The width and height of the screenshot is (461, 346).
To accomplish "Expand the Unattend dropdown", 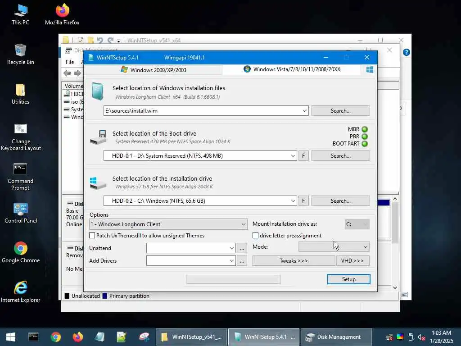I will (232, 248).
